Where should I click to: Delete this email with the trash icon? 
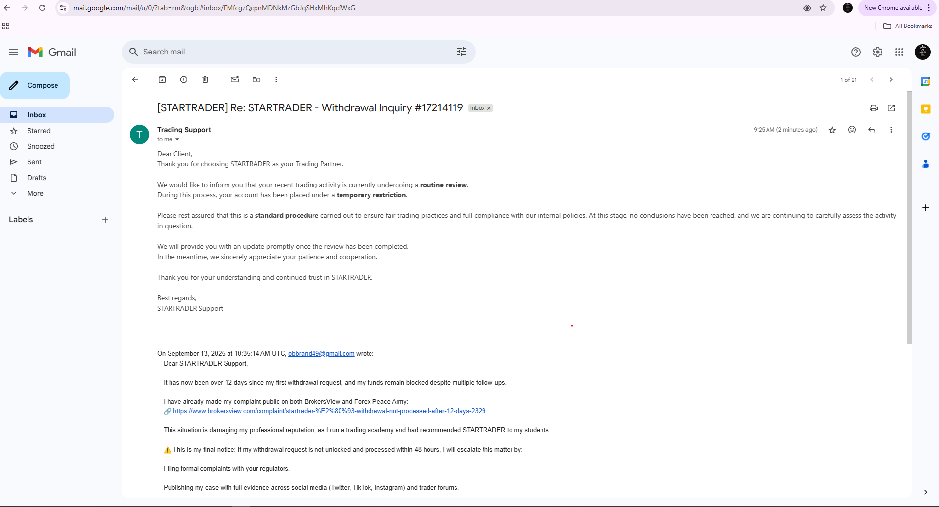pos(205,80)
